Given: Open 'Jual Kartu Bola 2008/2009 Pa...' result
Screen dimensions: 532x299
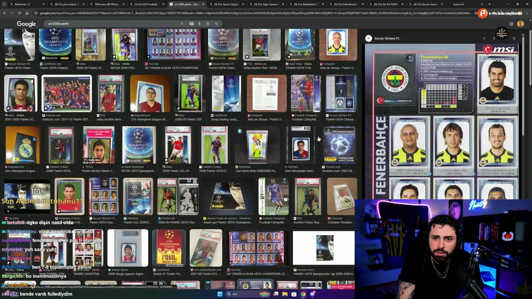Looking at the screenshot, I should click(x=256, y=171).
